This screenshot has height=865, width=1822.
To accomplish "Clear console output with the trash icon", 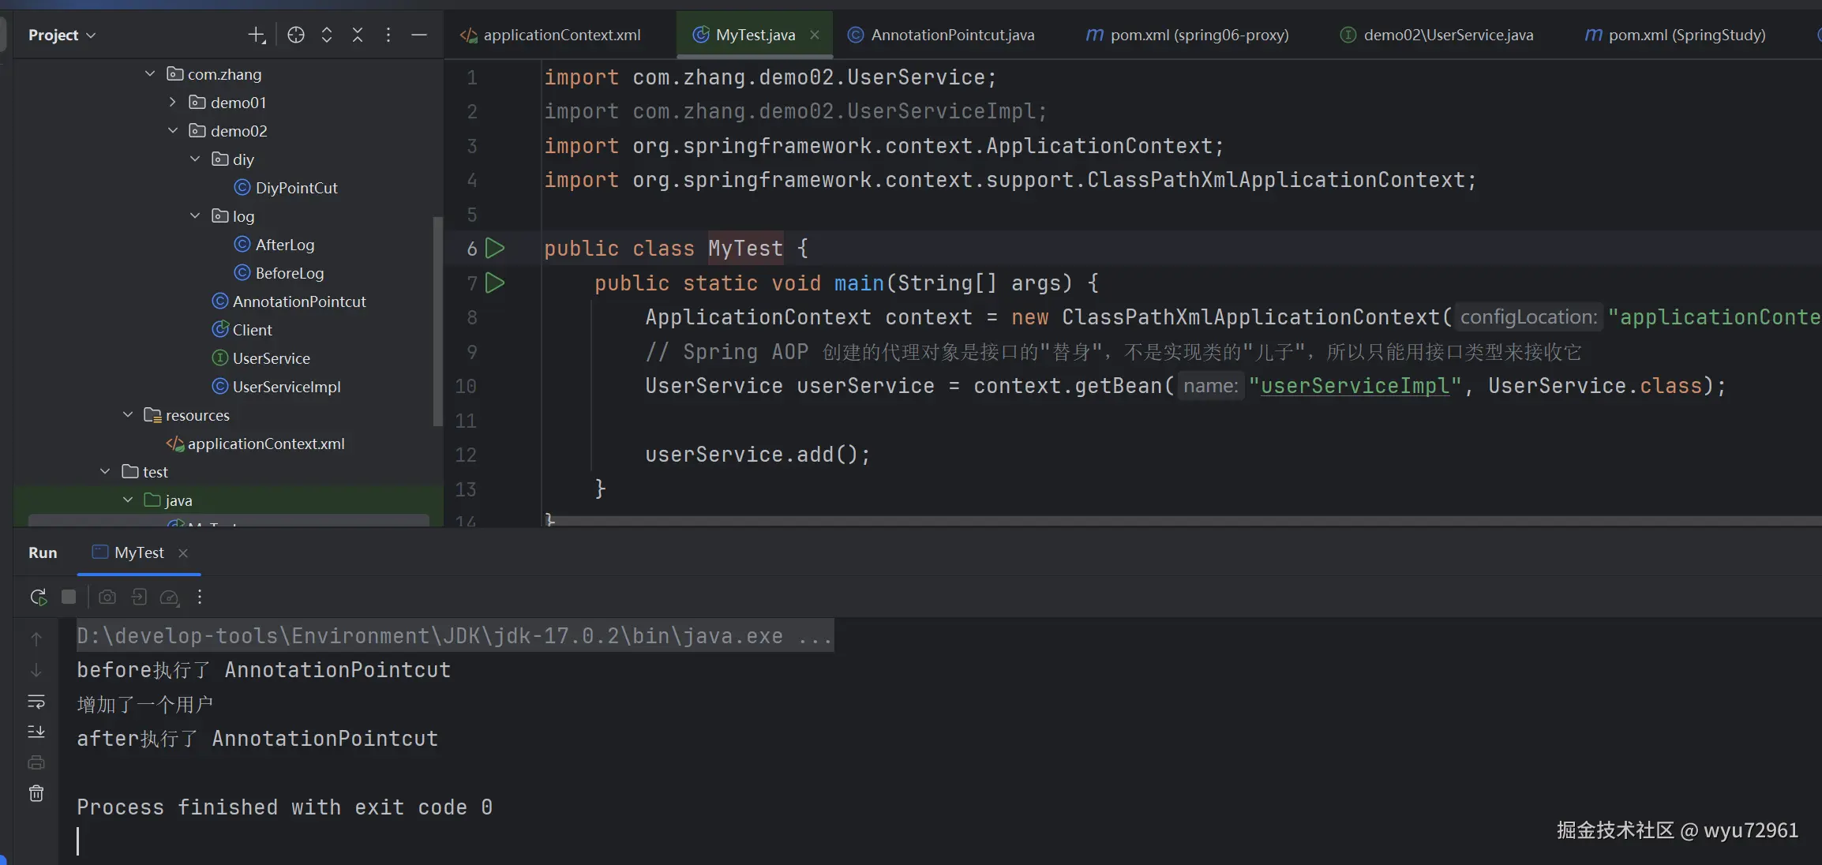I will (36, 793).
